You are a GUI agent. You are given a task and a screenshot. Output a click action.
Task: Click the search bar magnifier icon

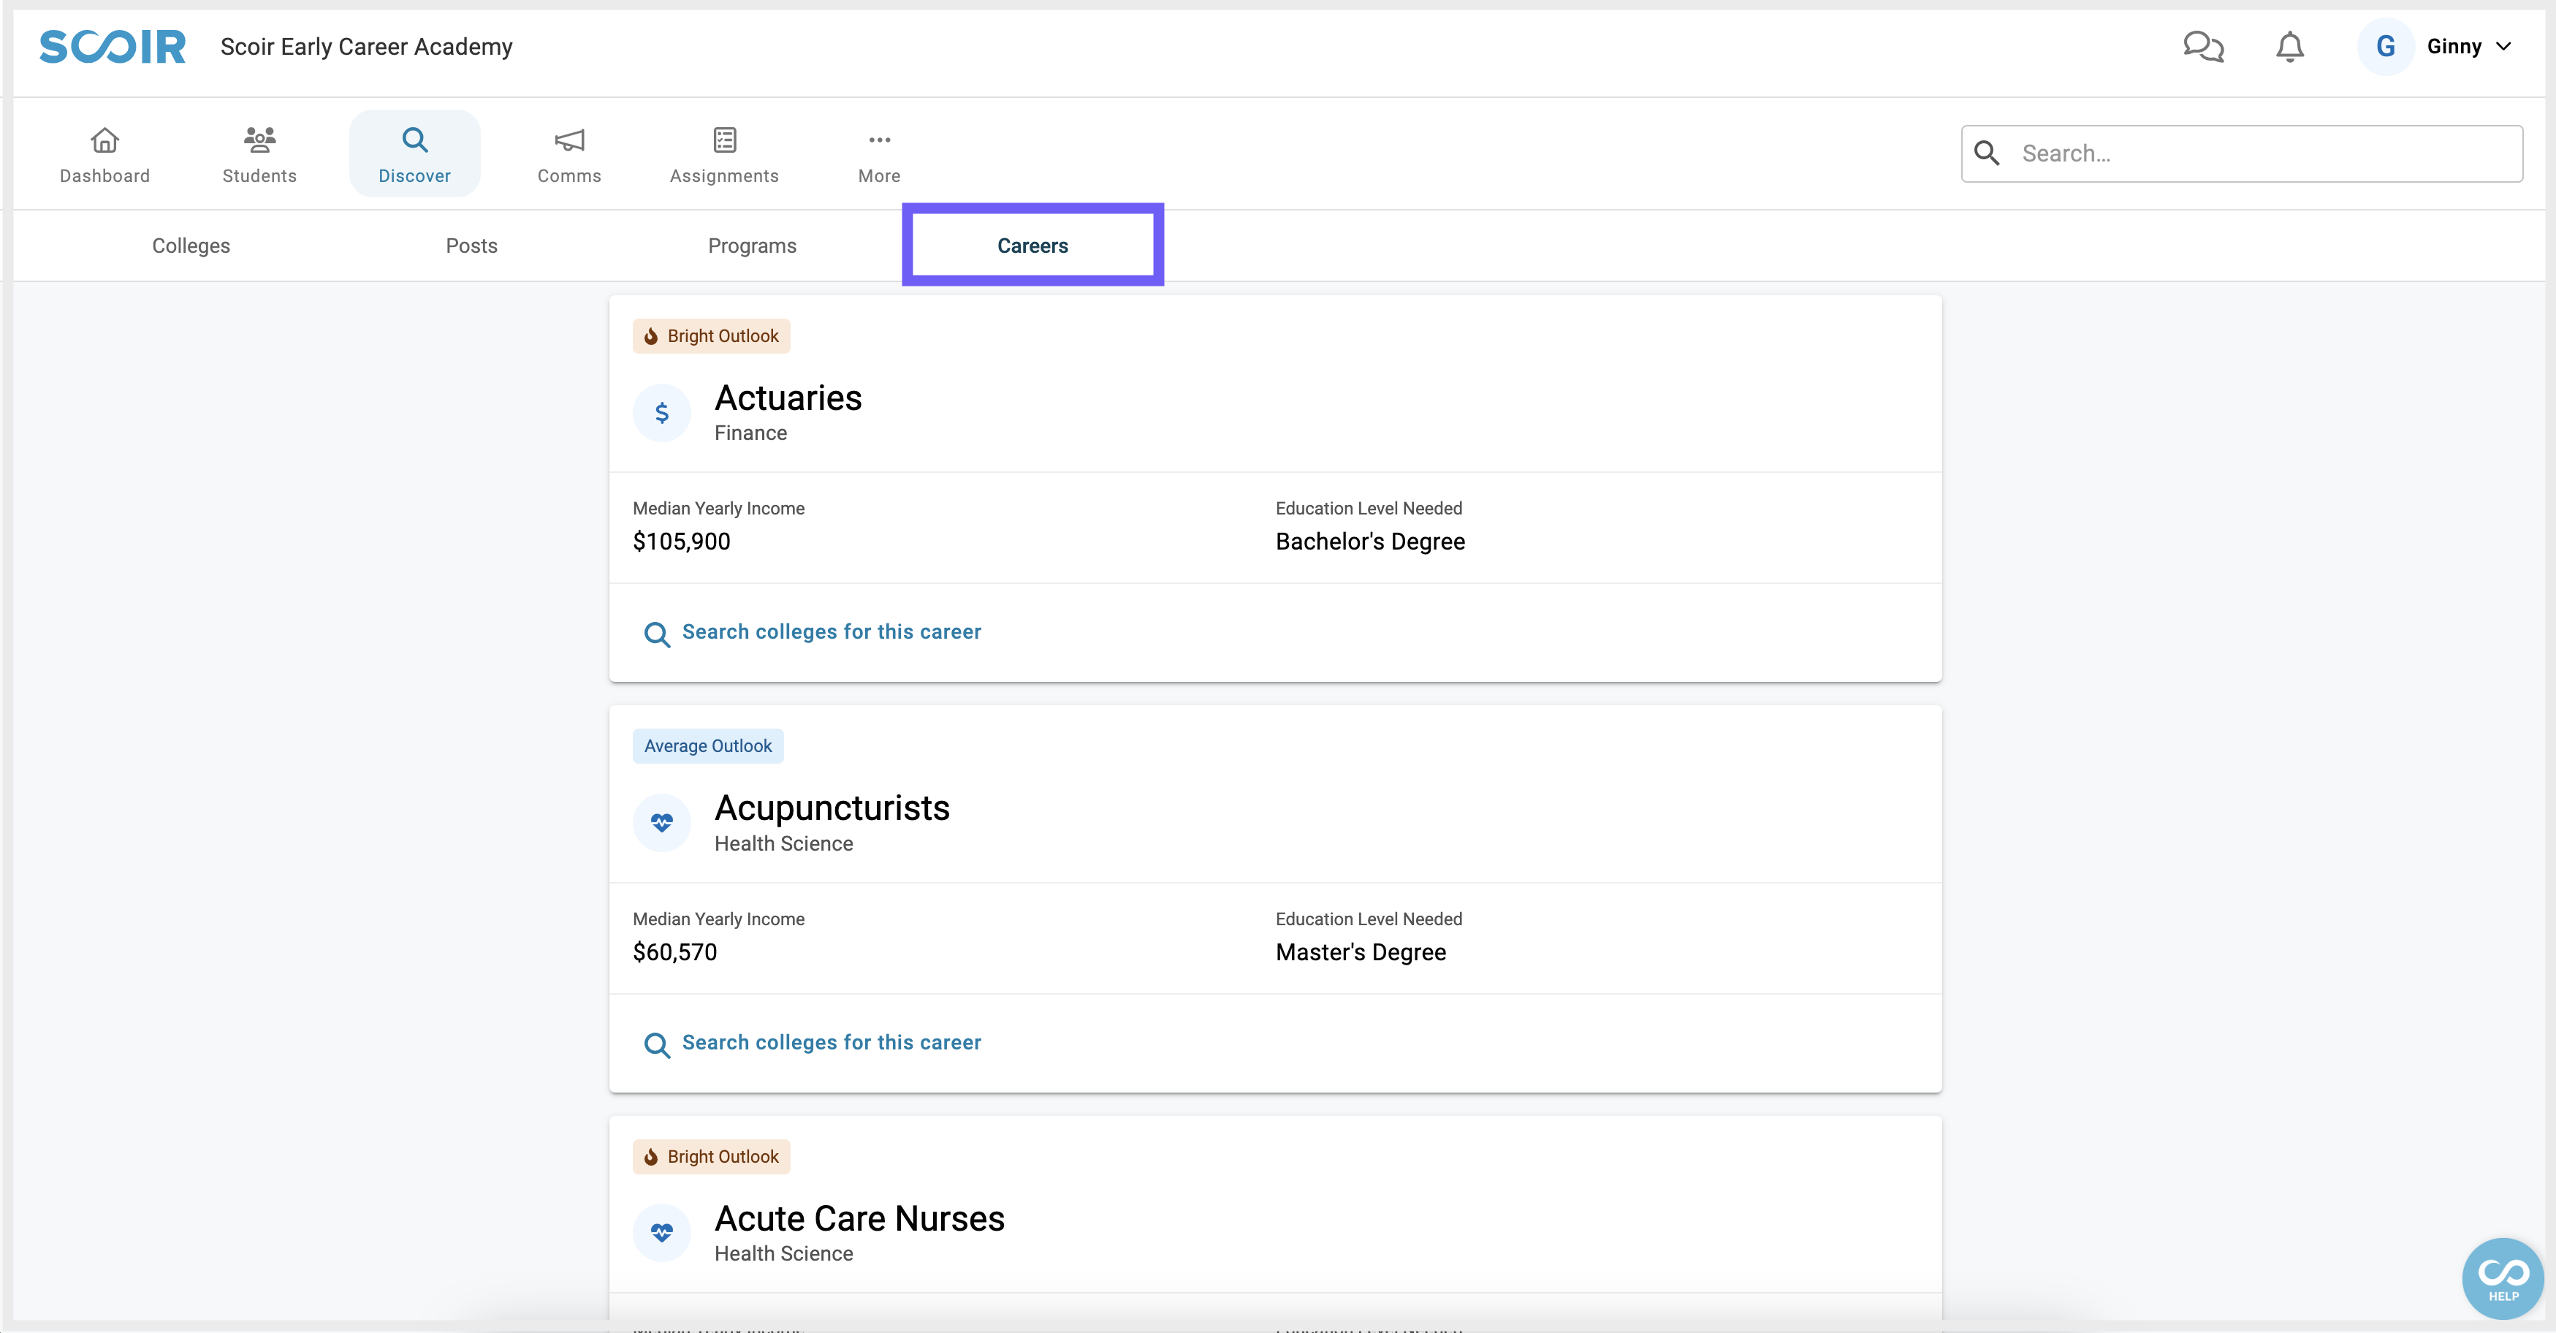[1987, 153]
